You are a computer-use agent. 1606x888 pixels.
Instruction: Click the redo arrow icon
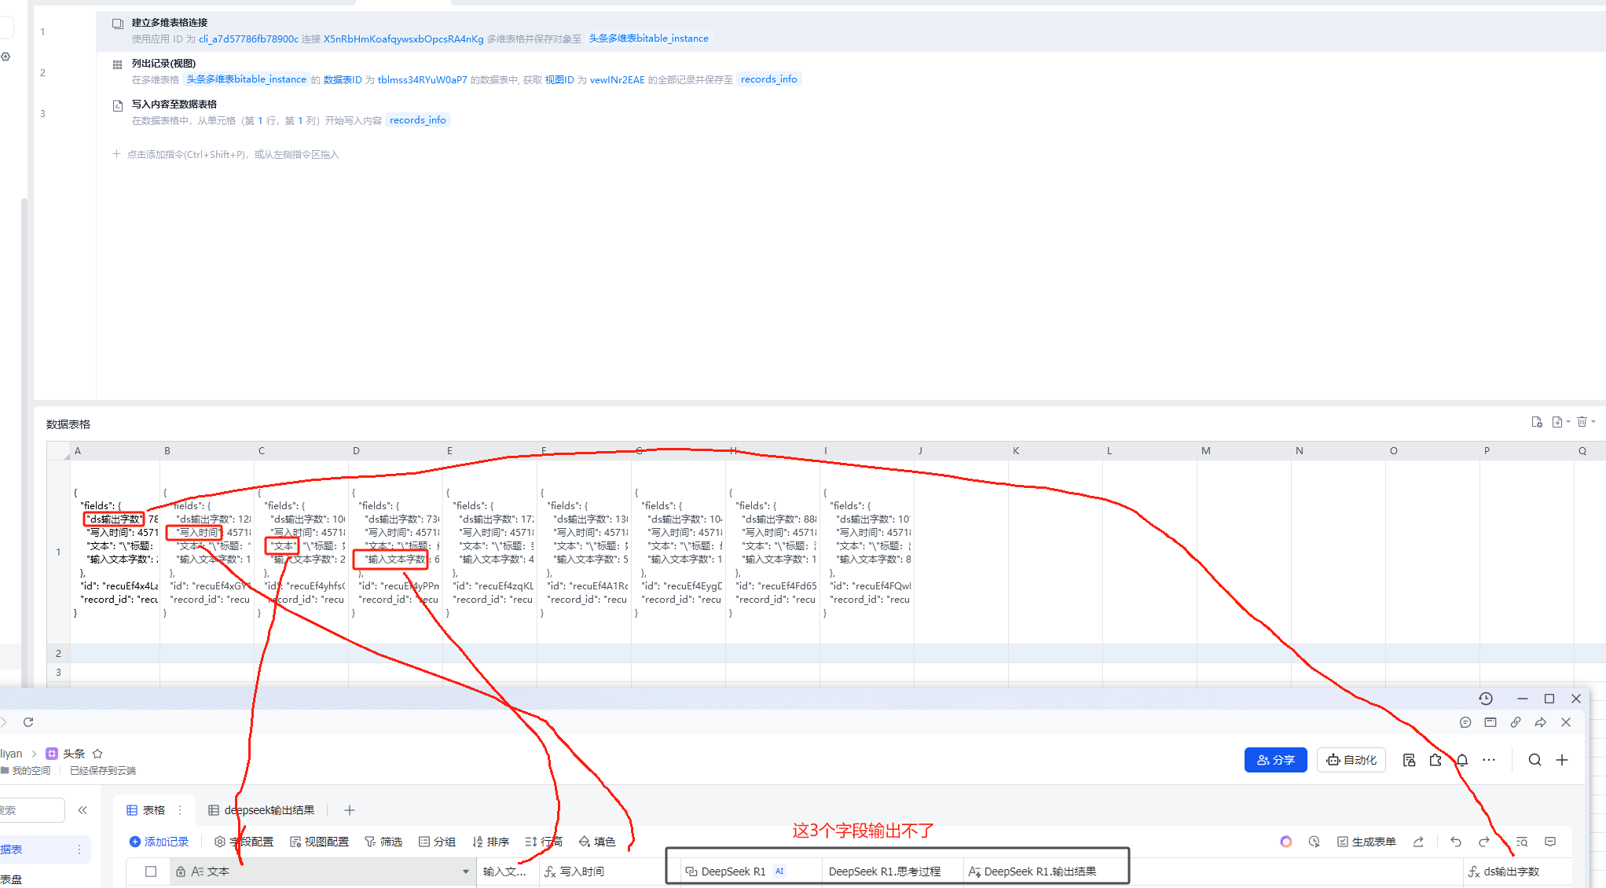(x=1483, y=842)
